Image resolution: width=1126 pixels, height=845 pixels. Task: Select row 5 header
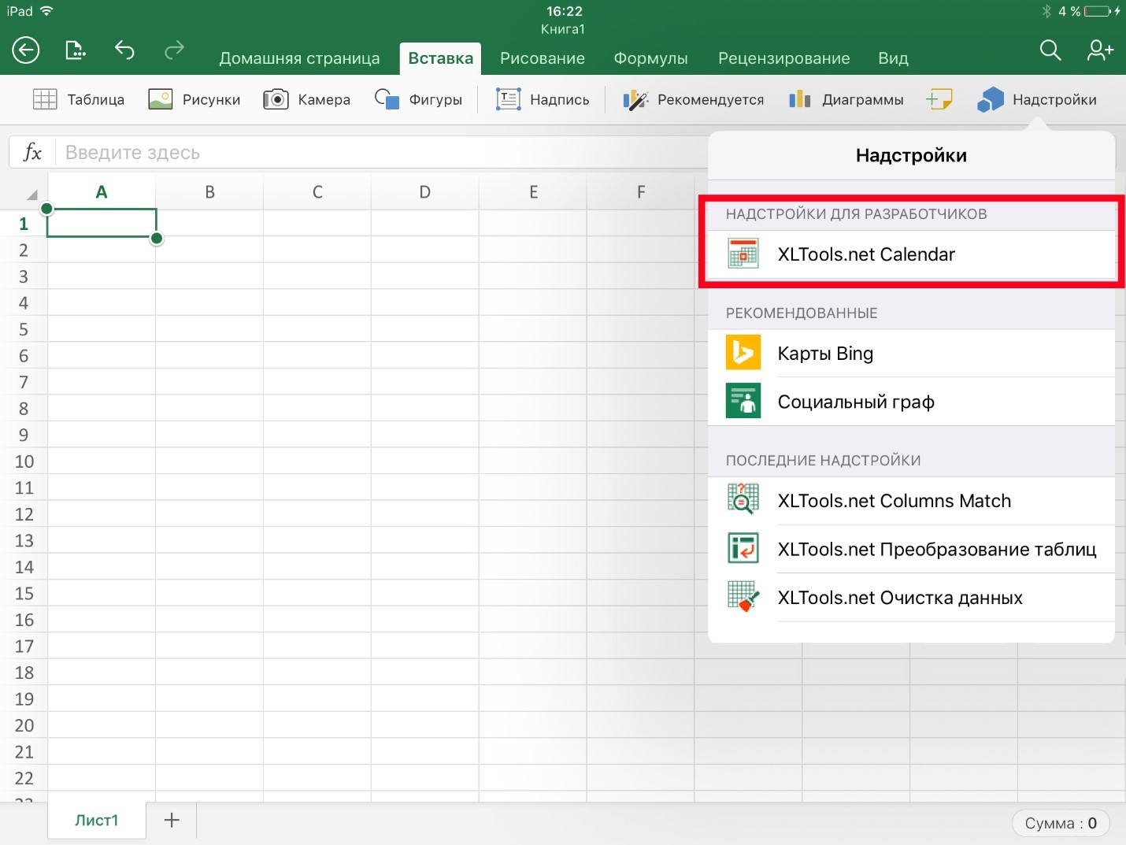(x=24, y=329)
